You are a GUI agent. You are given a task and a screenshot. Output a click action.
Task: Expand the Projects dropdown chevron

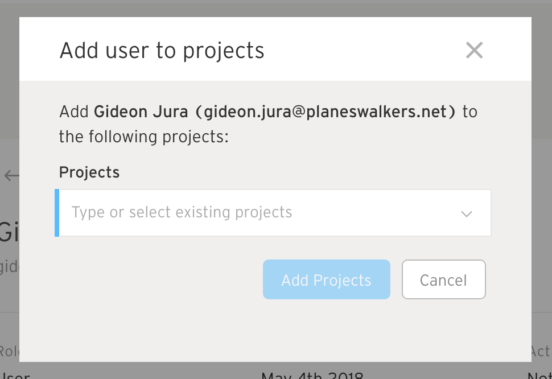coord(467,213)
